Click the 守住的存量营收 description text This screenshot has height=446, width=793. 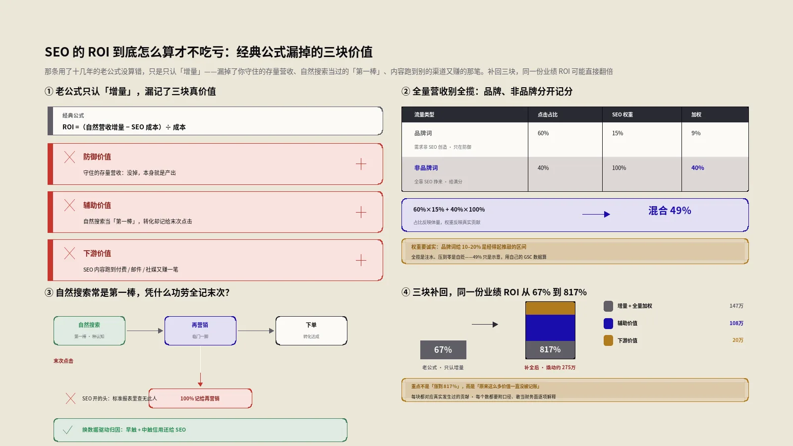pyautogui.click(x=129, y=173)
